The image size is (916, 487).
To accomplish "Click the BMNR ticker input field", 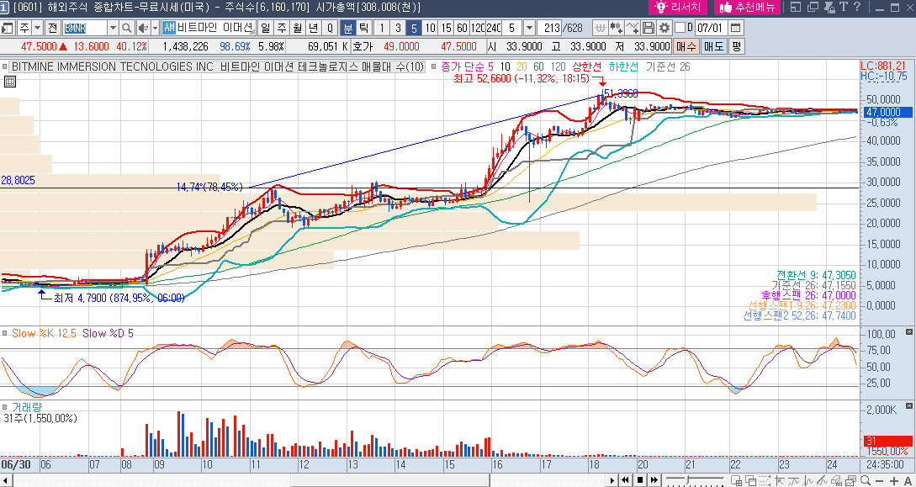I will point(83,28).
